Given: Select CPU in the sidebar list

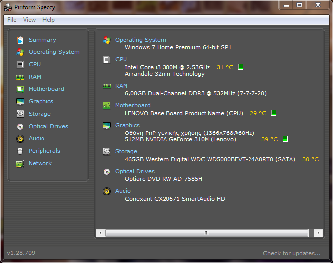Looking at the screenshot, I should [35, 64].
